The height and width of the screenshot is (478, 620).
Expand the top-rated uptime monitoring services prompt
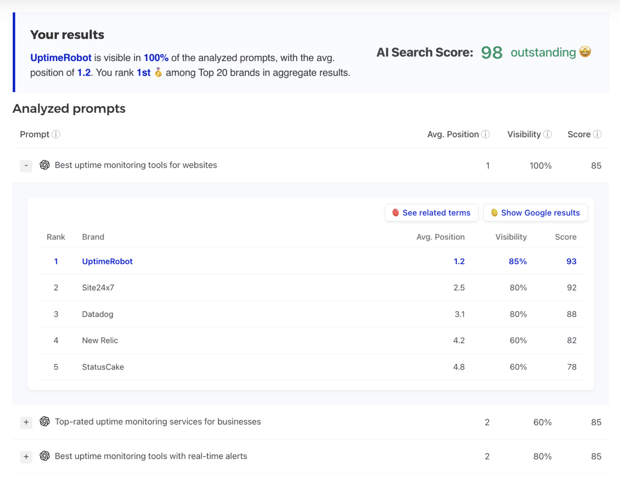[x=26, y=422]
